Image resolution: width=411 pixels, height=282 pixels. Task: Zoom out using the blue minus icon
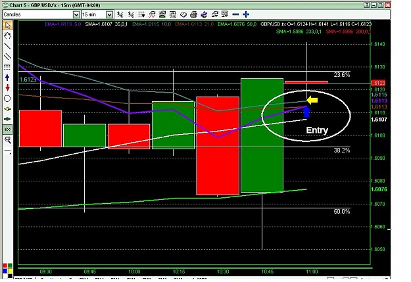[235, 14]
